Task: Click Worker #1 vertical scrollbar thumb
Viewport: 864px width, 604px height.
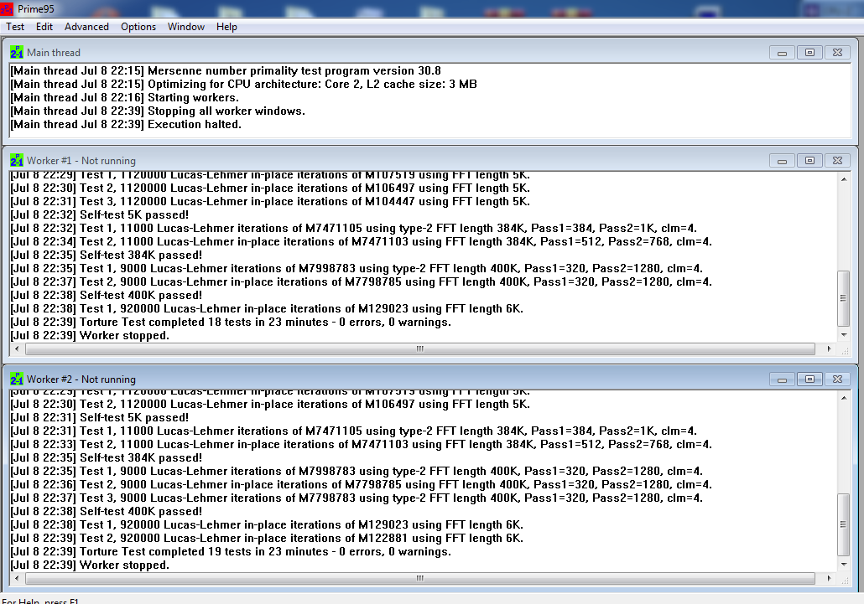Action: click(844, 298)
